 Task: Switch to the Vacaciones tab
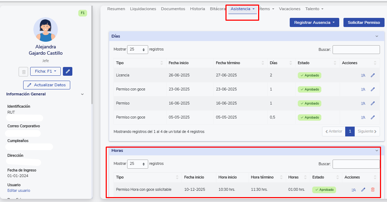coord(289,9)
